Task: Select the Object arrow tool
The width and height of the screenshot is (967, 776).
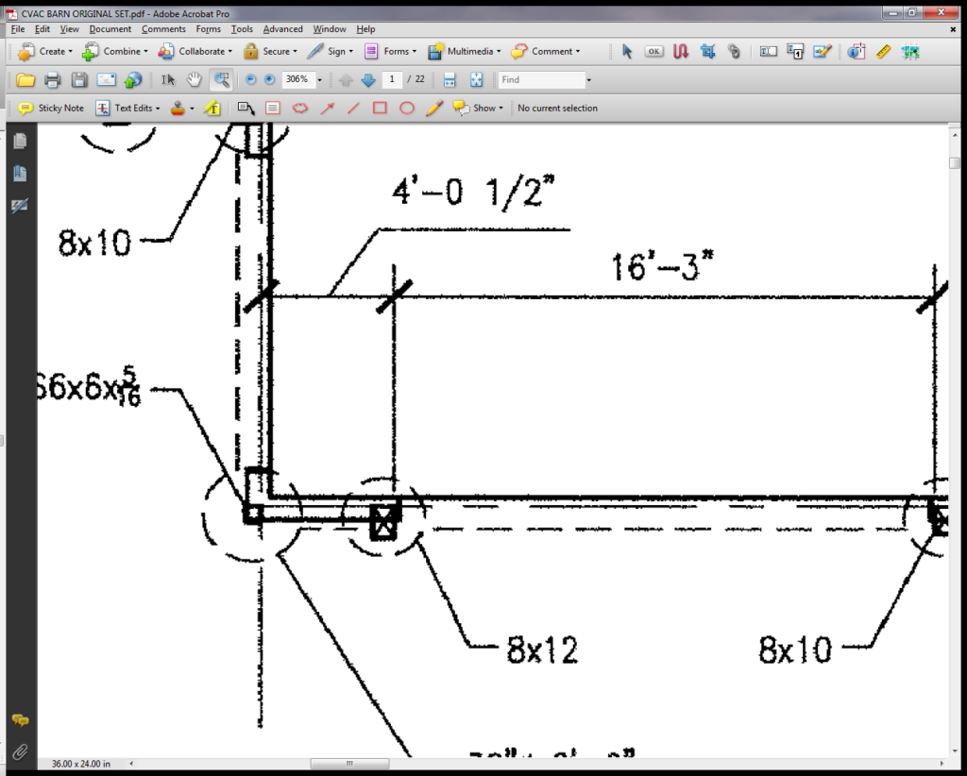Action: pyautogui.click(x=627, y=51)
